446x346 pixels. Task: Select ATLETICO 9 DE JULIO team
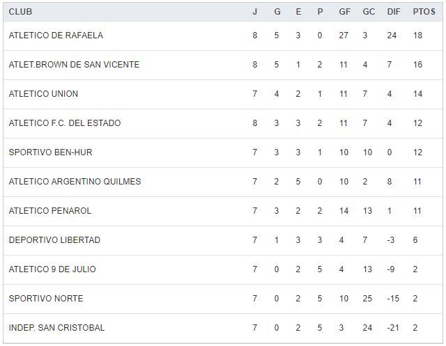[52, 269]
